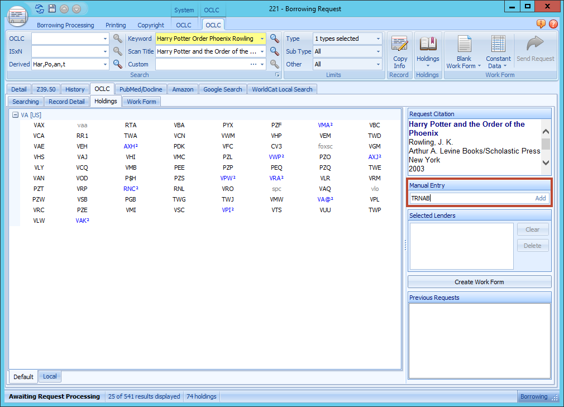
Task: Open help via the question mark icon
Action: click(x=554, y=25)
